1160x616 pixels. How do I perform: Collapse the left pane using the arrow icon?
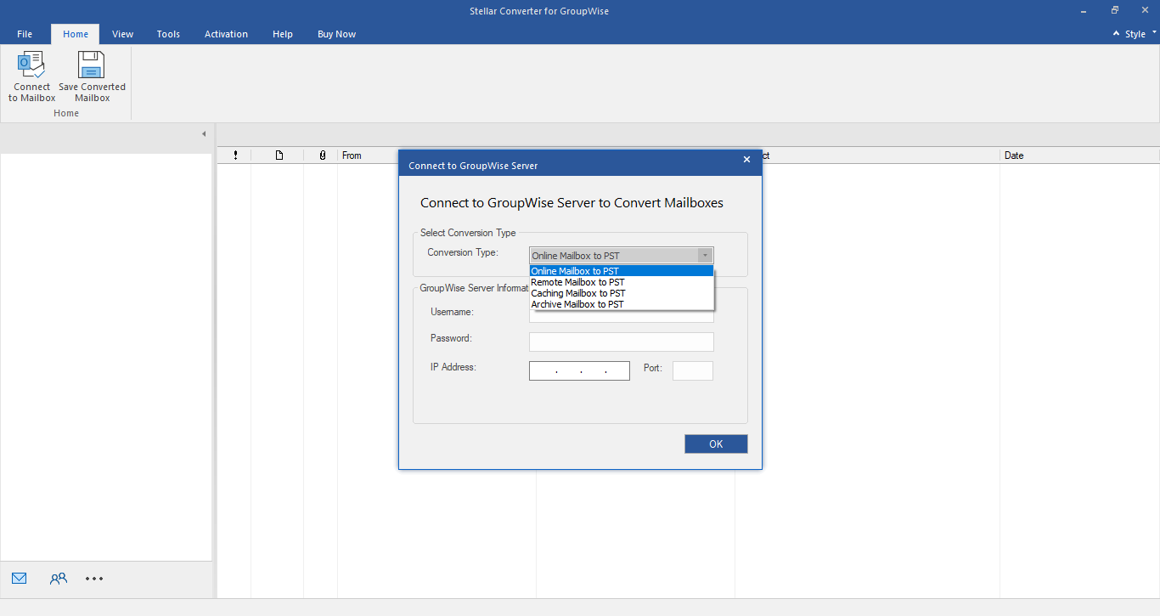tap(204, 134)
